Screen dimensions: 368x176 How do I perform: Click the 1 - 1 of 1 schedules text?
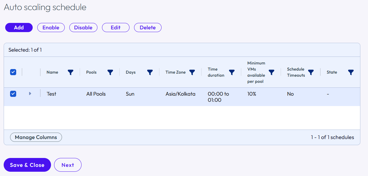[x=333, y=137]
